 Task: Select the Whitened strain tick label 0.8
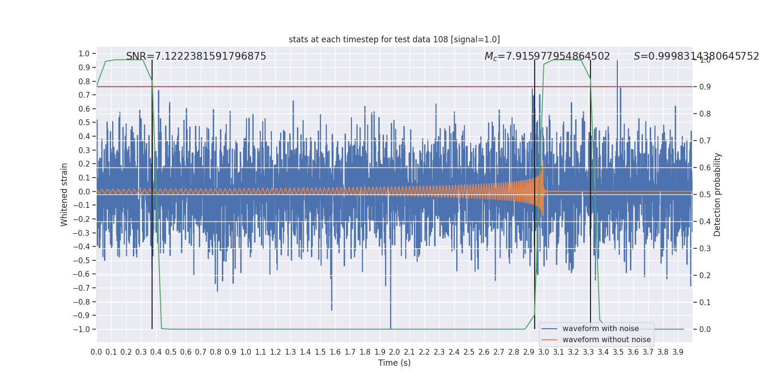point(84,81)
